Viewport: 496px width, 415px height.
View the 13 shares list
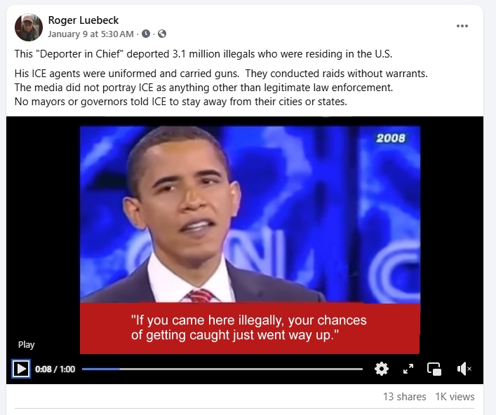405,397
